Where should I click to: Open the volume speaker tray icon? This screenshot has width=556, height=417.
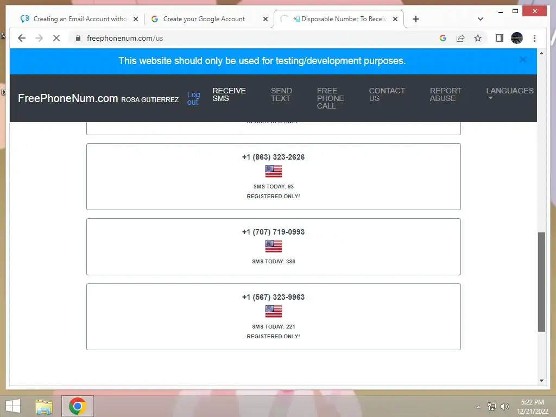pos(504,407)
